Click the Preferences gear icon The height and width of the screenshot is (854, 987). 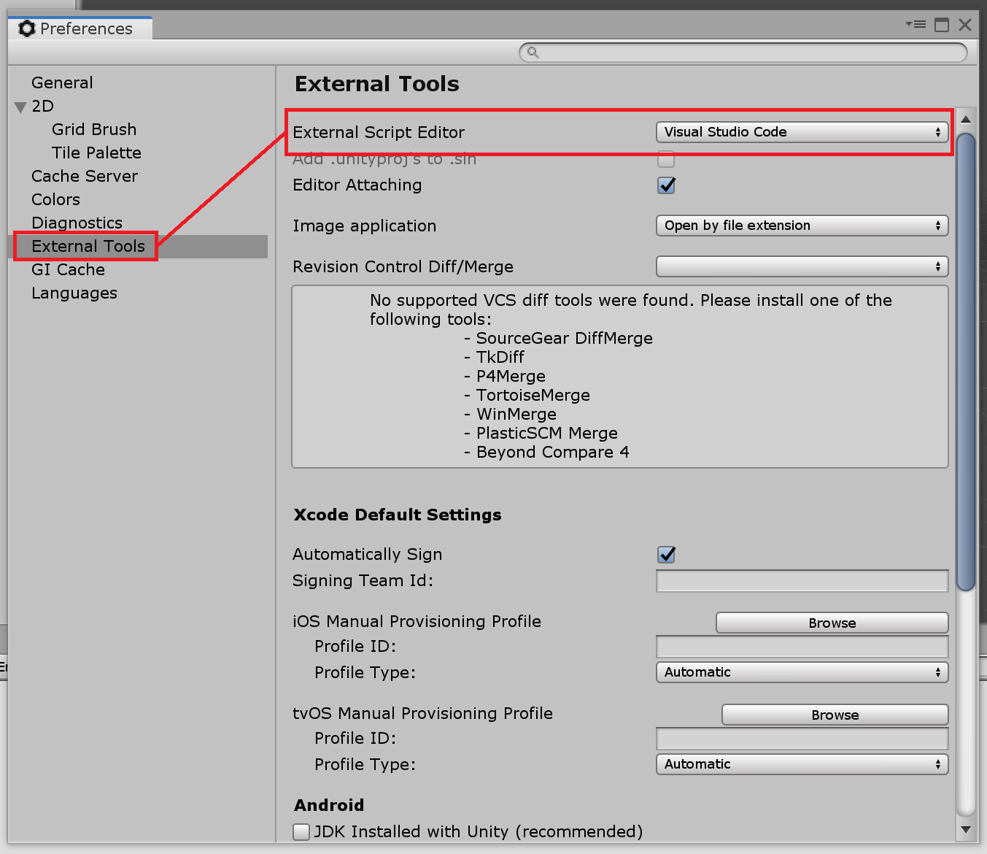click(27, 28)
